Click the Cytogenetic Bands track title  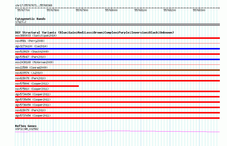pyautogui.click(x=30, y=19)
